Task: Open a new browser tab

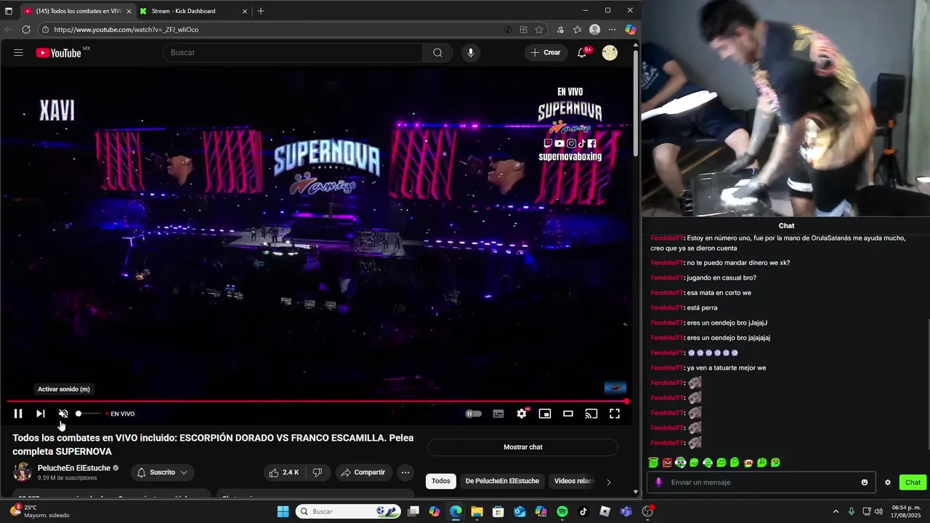Action: tap(261, 11)
